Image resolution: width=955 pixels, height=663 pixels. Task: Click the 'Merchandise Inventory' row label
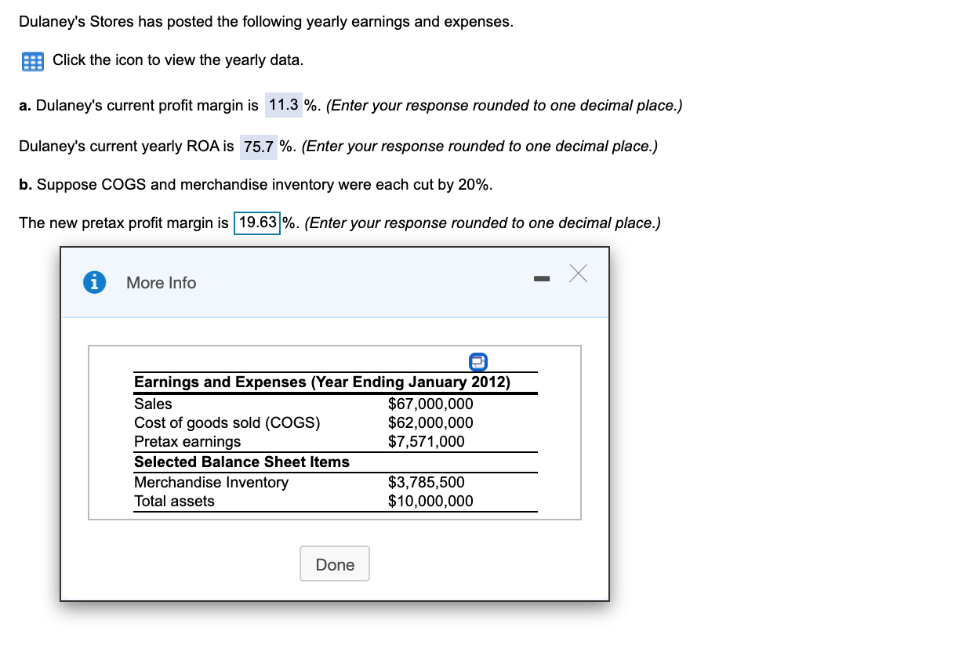211,483
